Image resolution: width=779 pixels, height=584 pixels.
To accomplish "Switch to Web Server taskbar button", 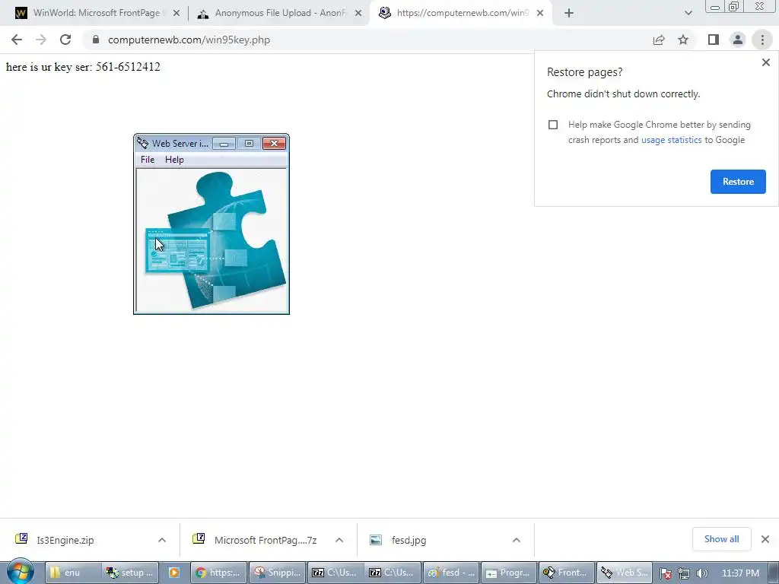I will click(x=625, y=573).
